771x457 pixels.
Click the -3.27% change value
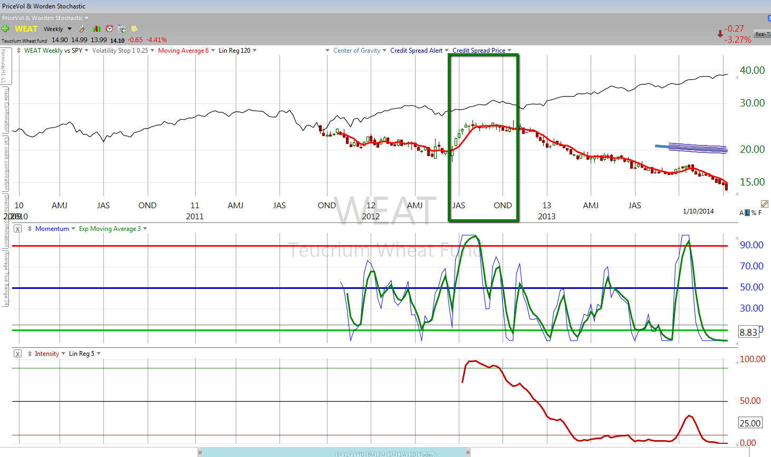click(x=738, y=40)
